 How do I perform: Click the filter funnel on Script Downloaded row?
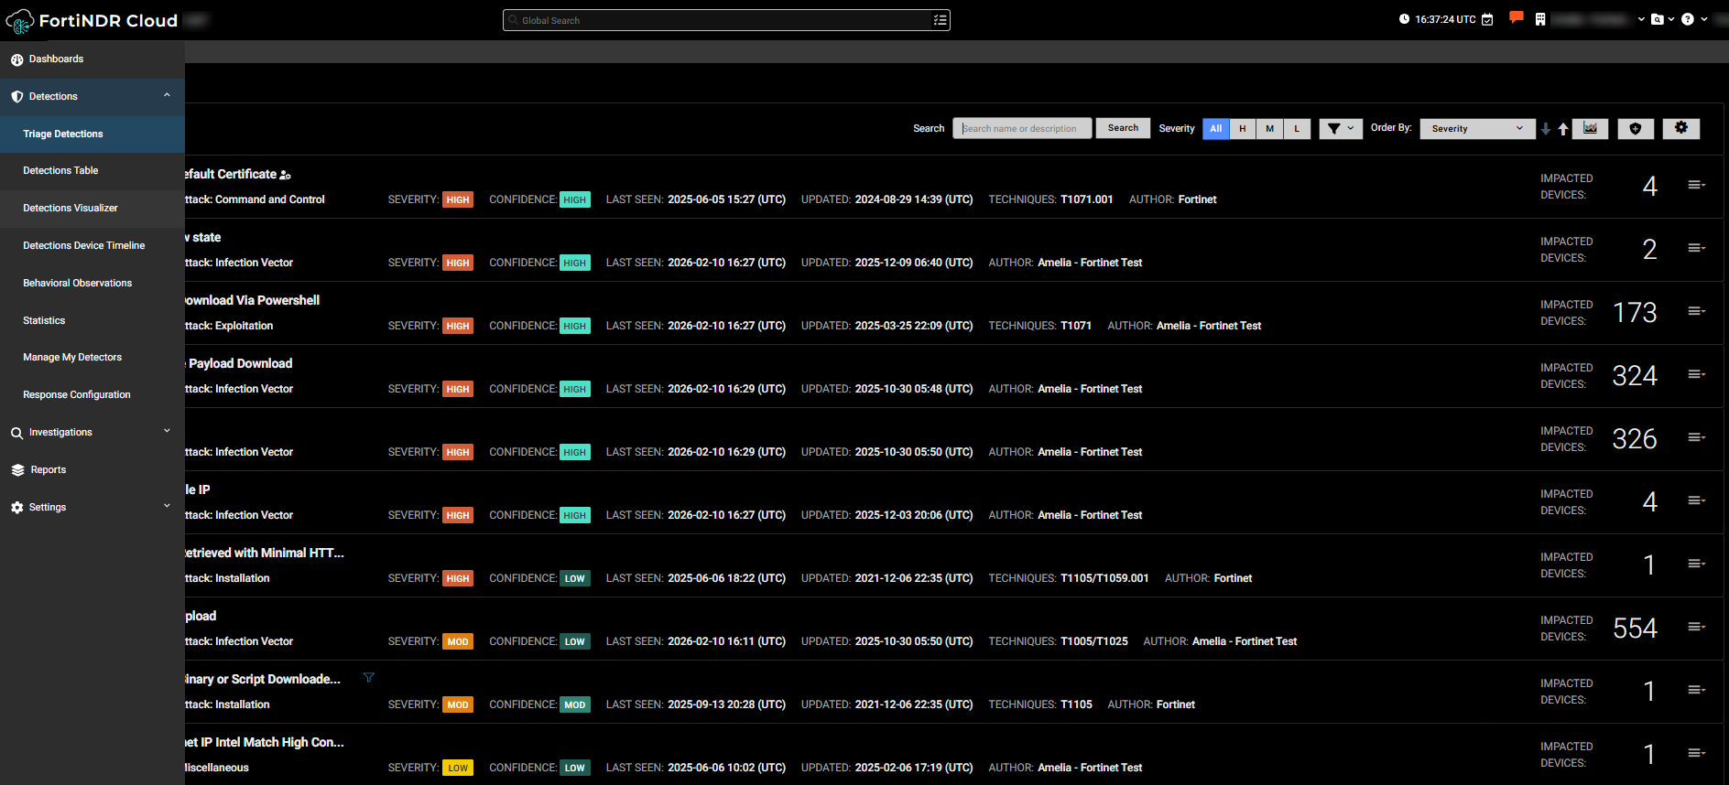(x=368, y=678)
